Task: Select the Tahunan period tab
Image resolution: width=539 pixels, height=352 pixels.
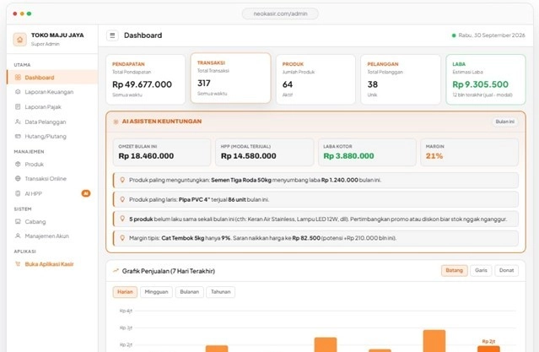Action: pyautogui.click(x=221, y=292)
